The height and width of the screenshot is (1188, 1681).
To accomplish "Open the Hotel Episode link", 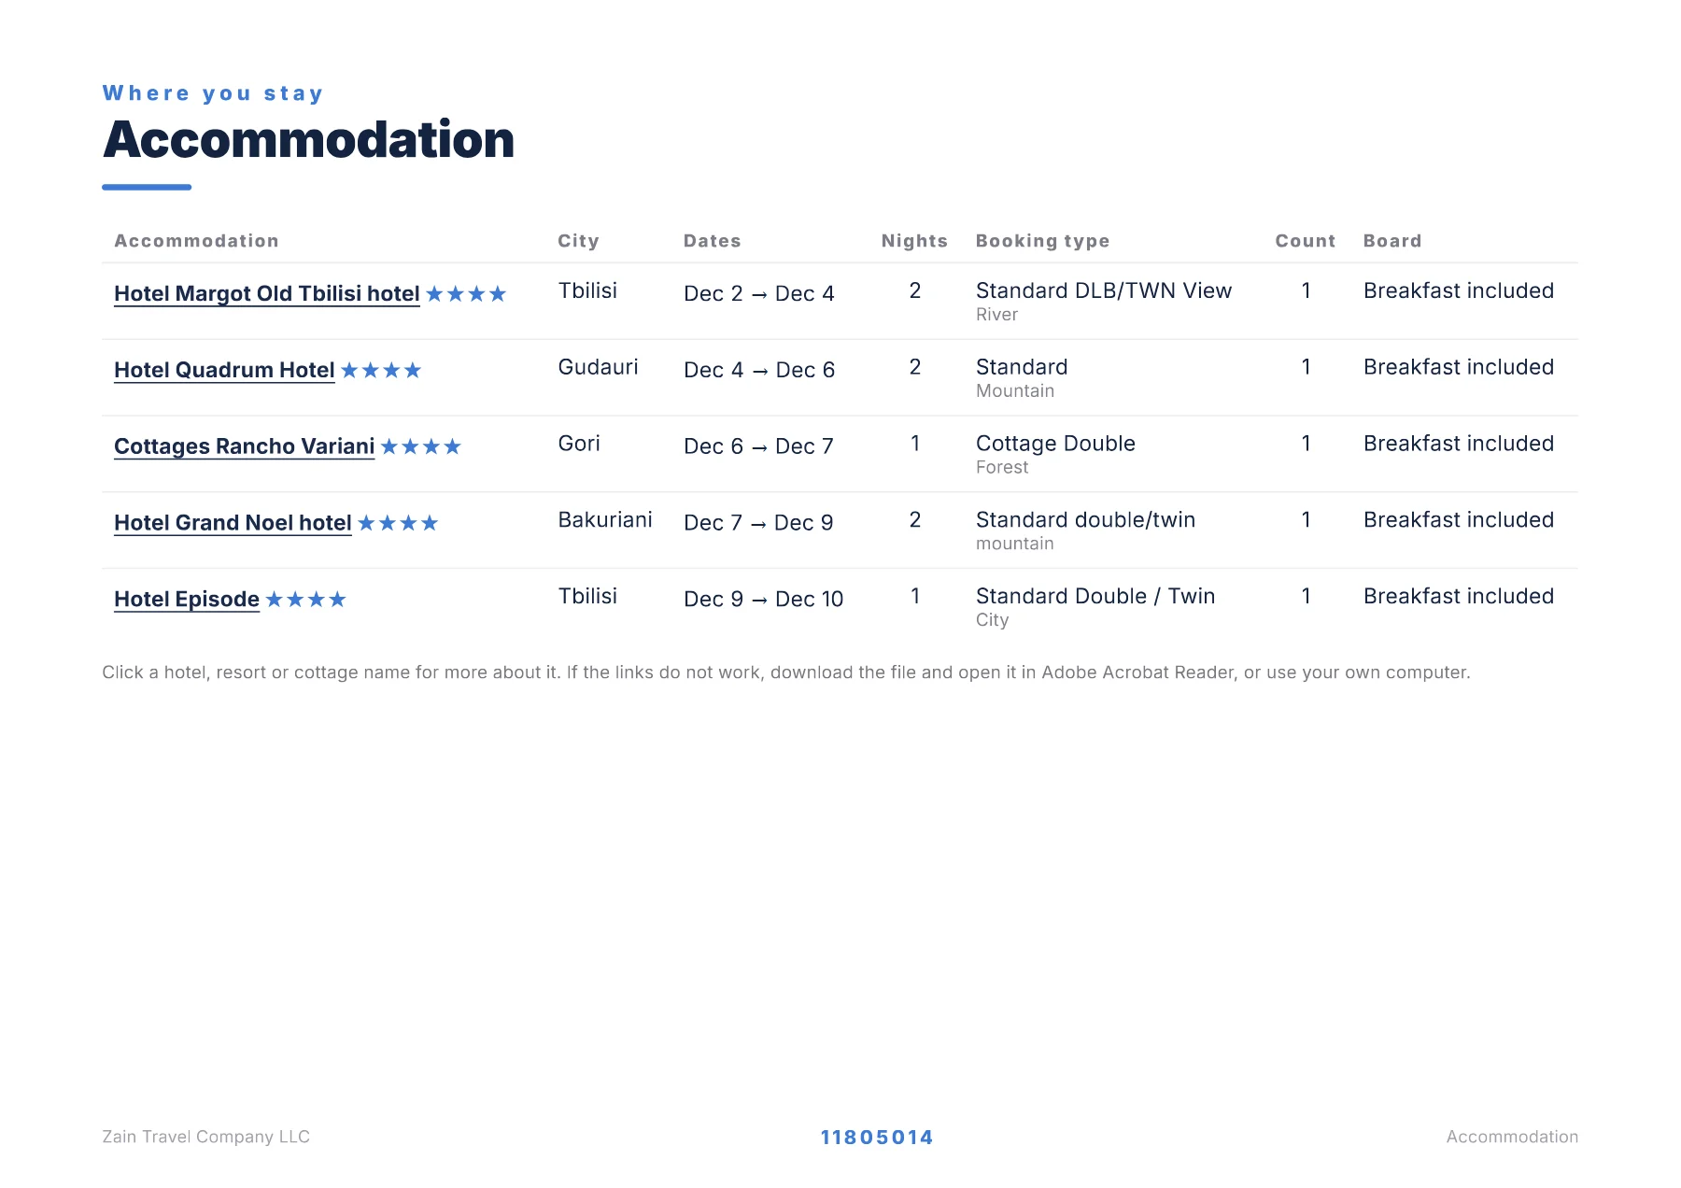I will click(187, 600).
